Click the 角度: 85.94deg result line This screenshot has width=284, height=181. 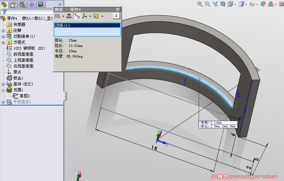click(69, 56)
